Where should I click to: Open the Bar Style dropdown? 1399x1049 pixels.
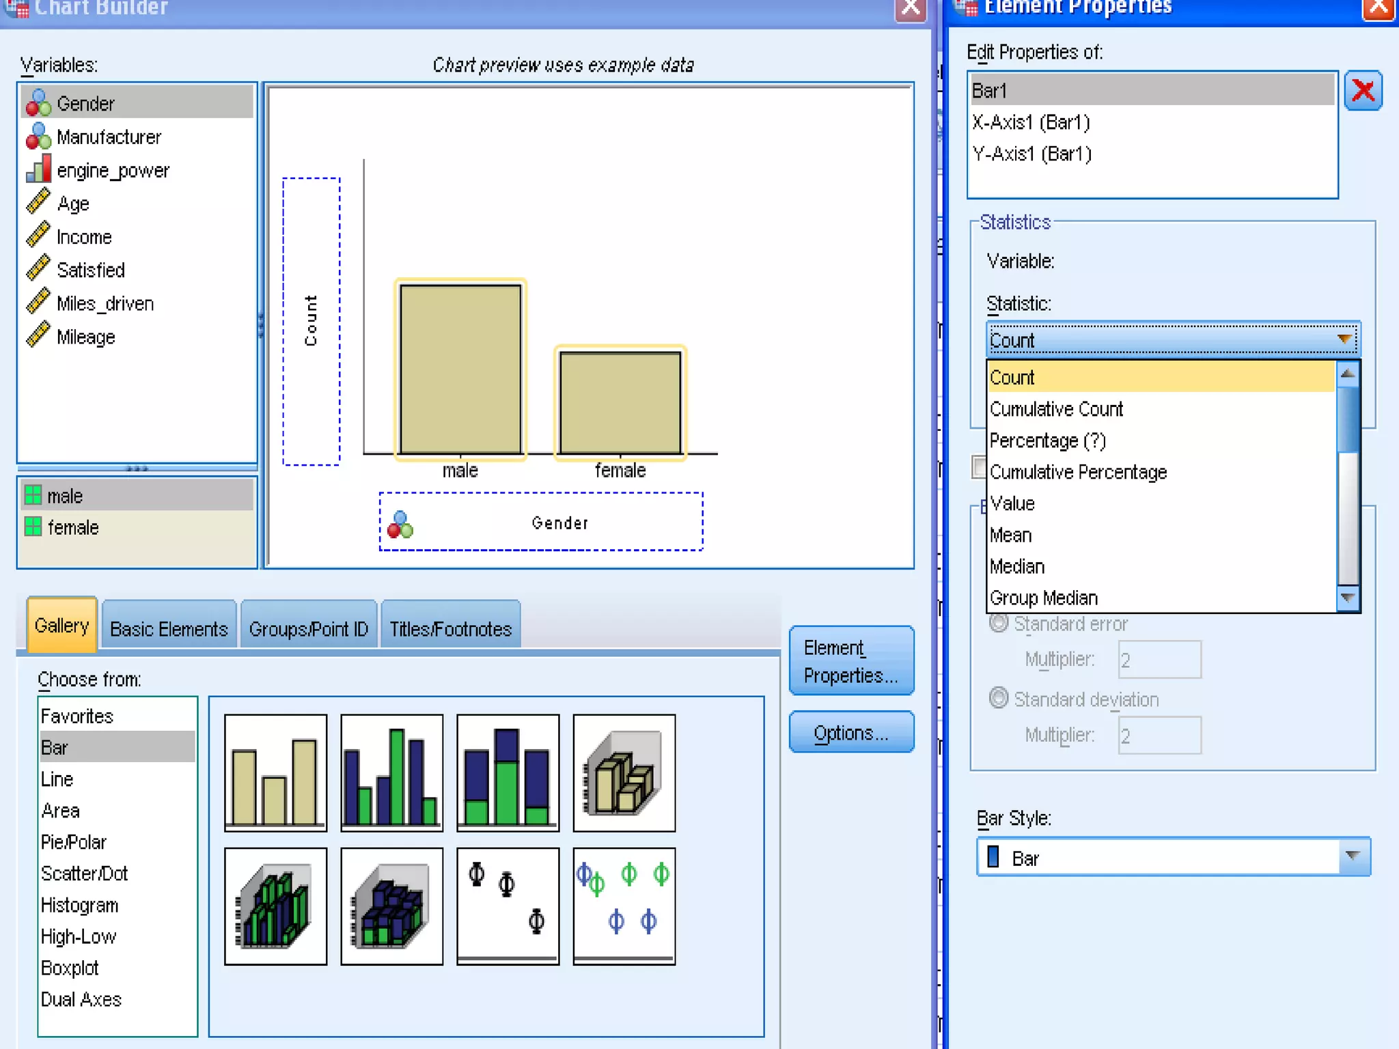1353,856
